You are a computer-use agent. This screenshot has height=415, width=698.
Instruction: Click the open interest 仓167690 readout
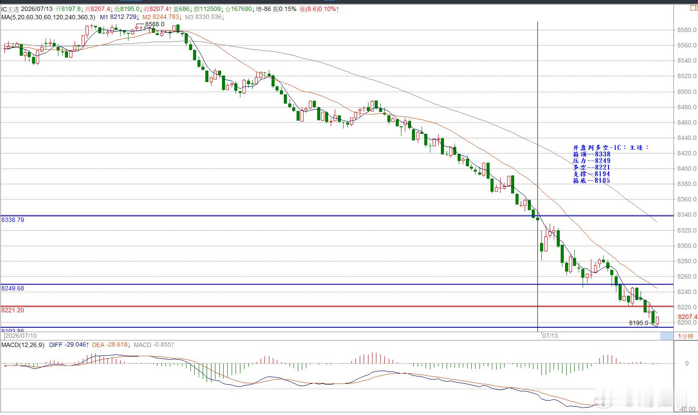click(239, 9)
